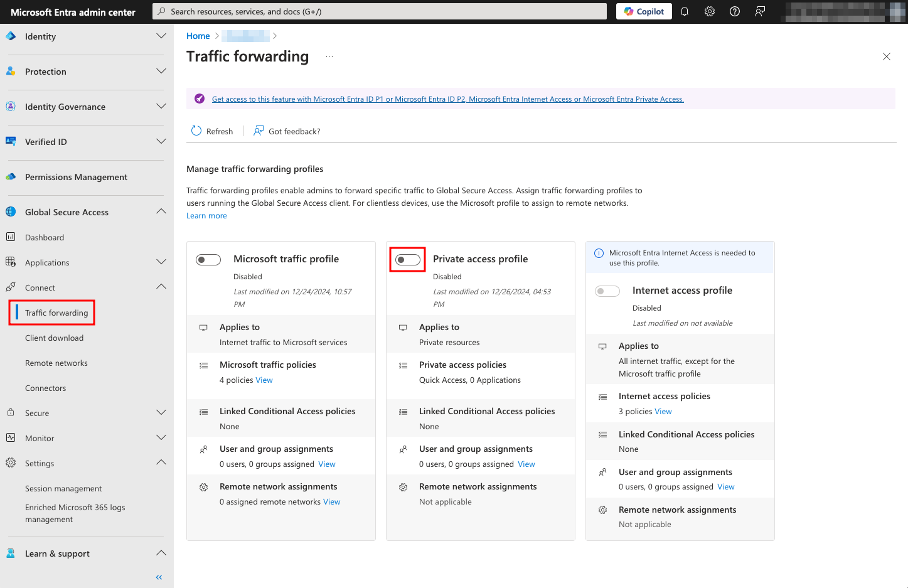Refresh the traffic forwarding profiles
This screenshot has height=588, width=908.
click(x=212, y=131)
